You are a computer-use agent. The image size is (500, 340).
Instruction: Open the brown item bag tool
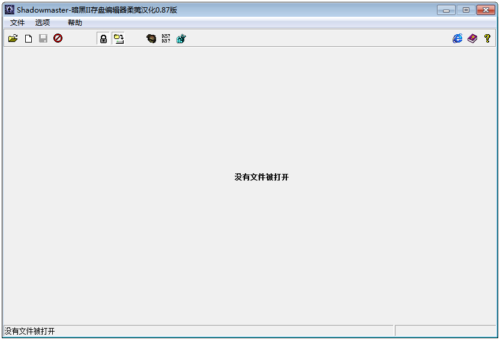151,38
